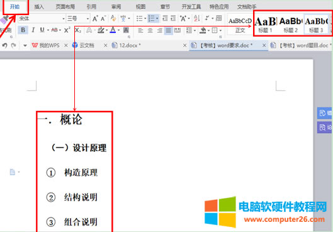Apply strikethrough AB icon
The image size is (333, 232).
54,30
